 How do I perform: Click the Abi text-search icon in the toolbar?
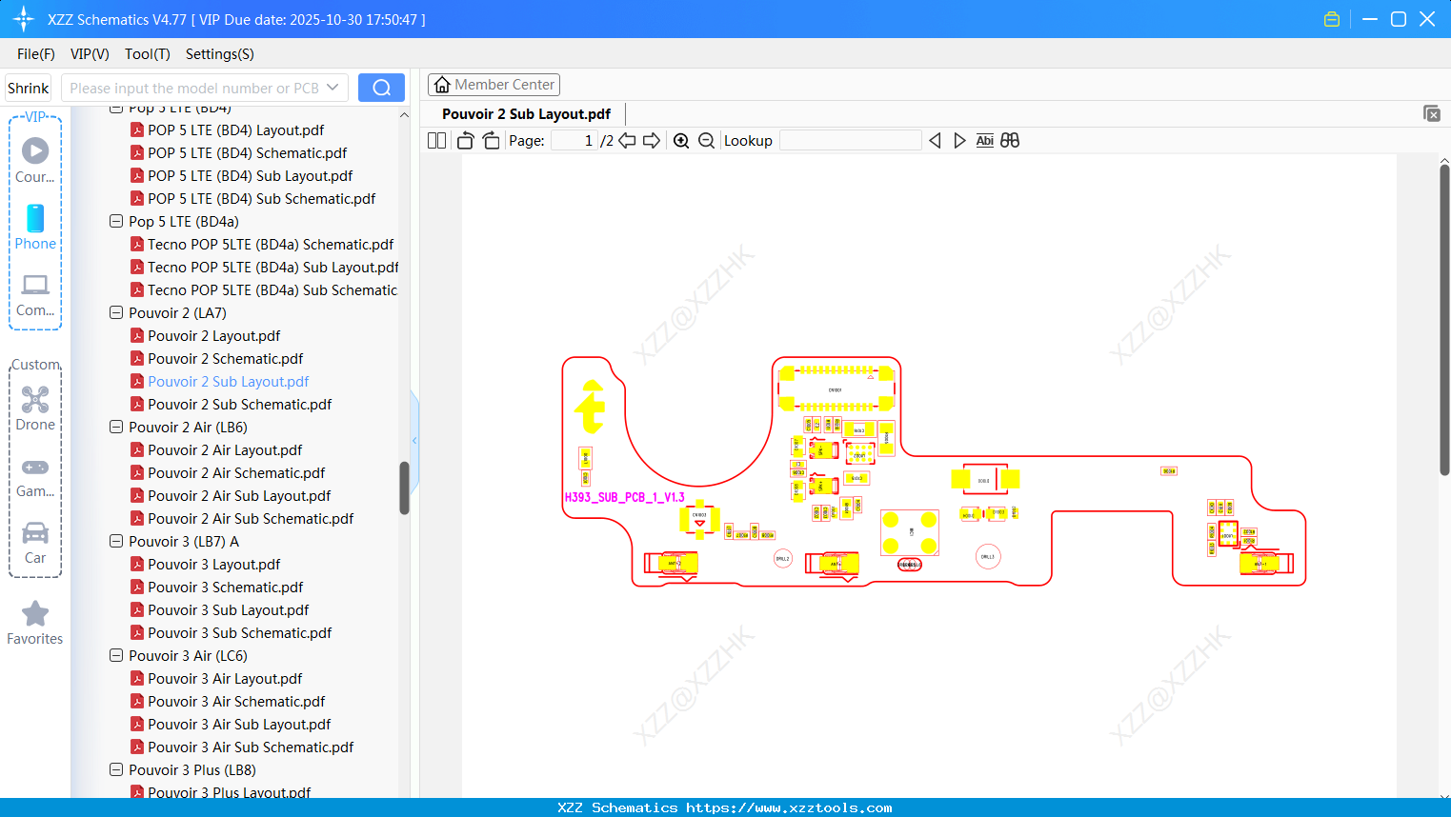[984, 140]
